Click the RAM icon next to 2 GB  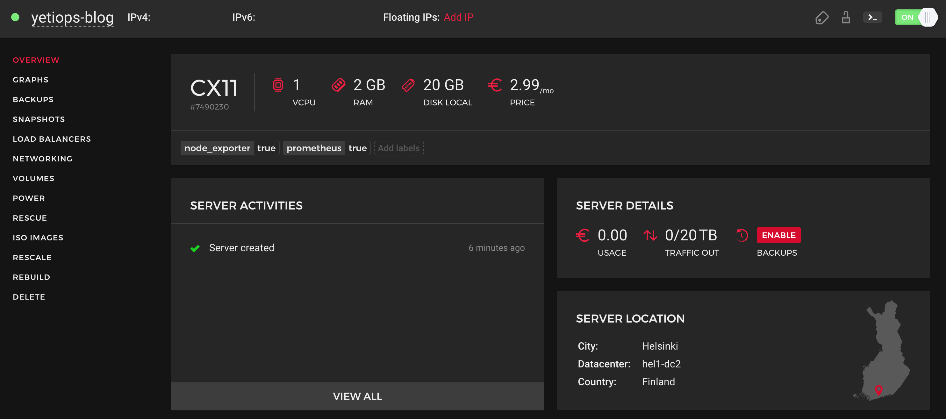338,85
